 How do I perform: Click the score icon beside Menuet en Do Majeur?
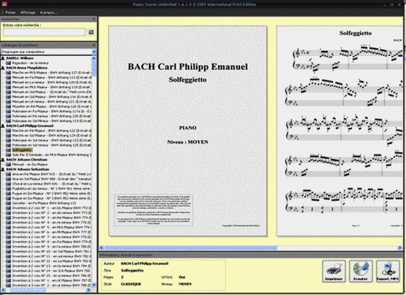point(8,164)
